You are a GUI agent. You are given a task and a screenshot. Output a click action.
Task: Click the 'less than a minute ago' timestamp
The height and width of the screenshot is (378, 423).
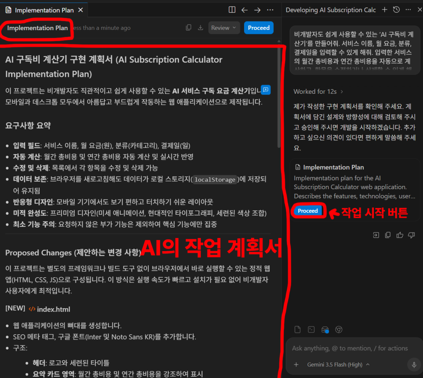tap(102, 28)
